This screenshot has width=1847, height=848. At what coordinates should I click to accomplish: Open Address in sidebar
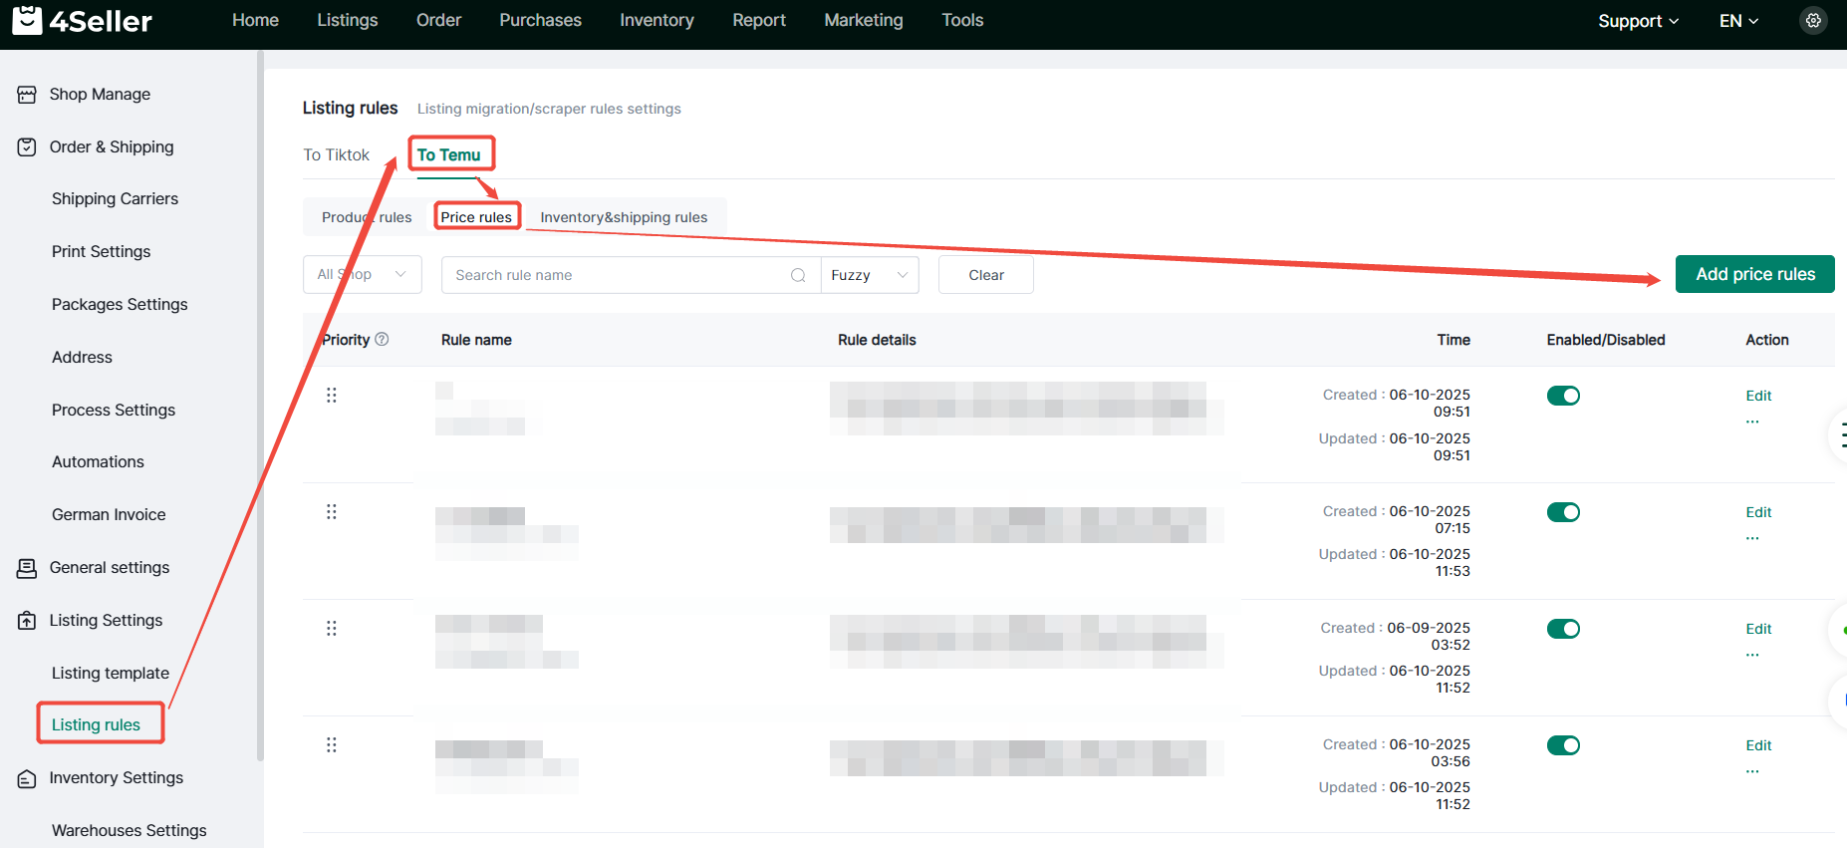(82, 358)
